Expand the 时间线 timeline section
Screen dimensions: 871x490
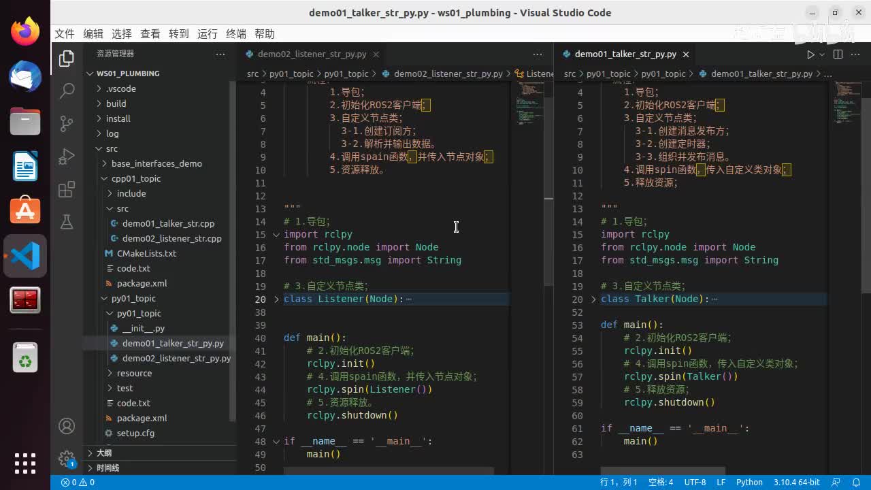[108, 468]
